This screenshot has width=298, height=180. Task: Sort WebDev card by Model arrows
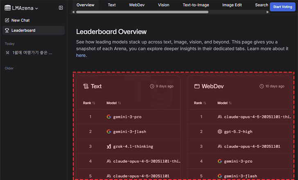230,103
